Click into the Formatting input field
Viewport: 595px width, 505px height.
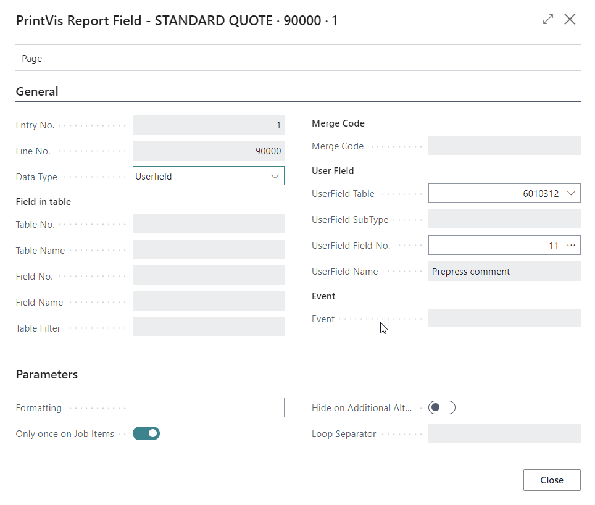[208, 407]
